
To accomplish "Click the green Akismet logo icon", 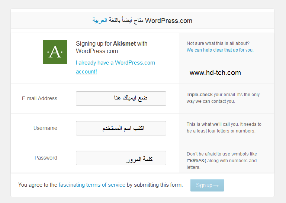I will coord(55,52).
